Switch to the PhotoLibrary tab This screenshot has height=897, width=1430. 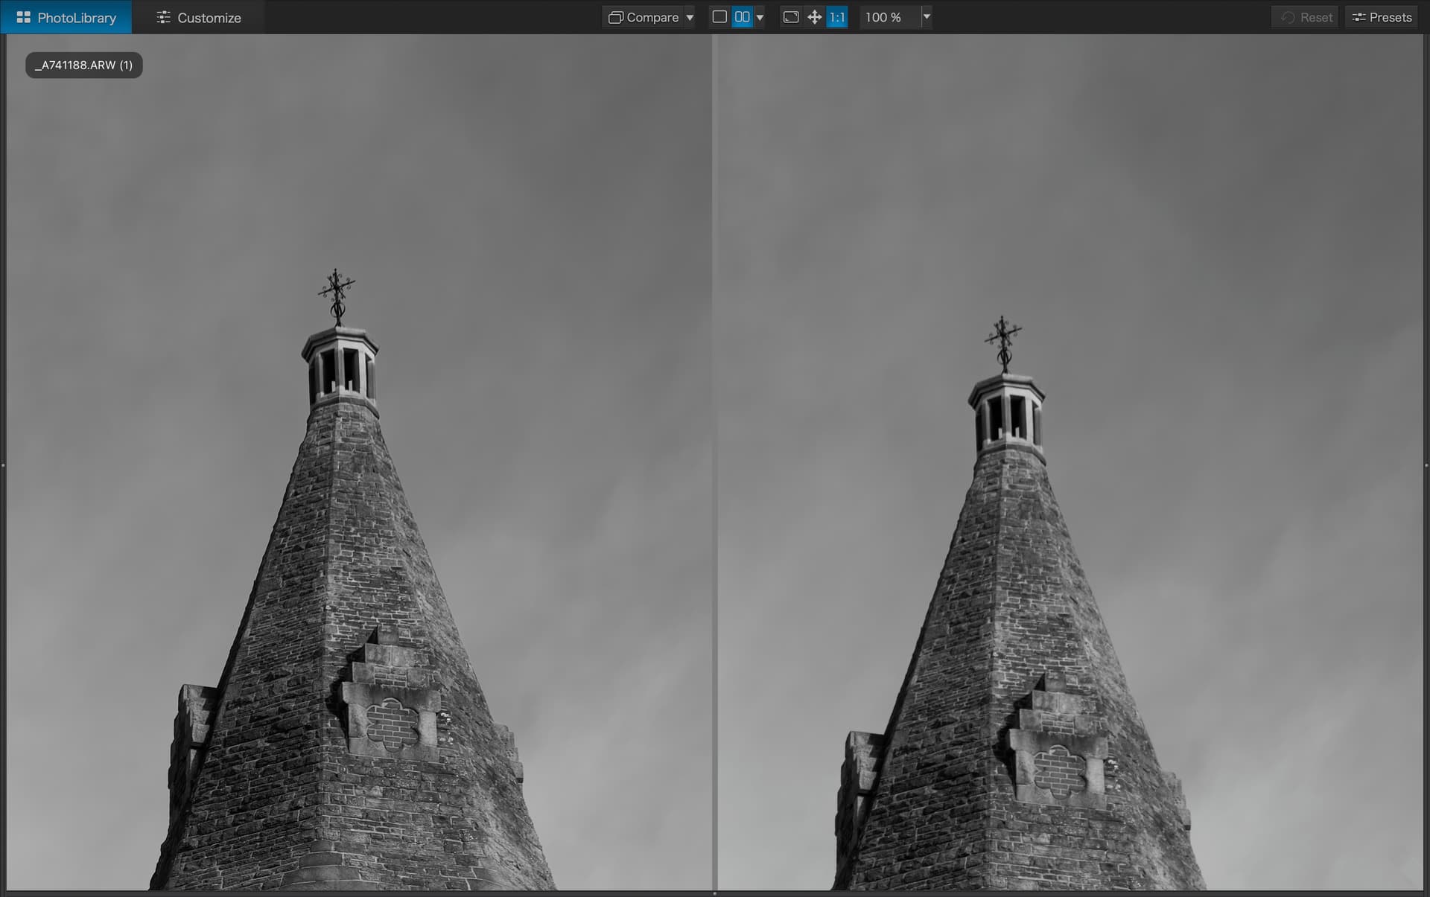pyautogui.click(x=66, y=17)
